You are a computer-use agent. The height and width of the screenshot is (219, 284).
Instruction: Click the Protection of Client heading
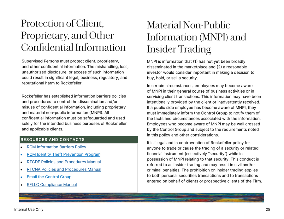73,35
